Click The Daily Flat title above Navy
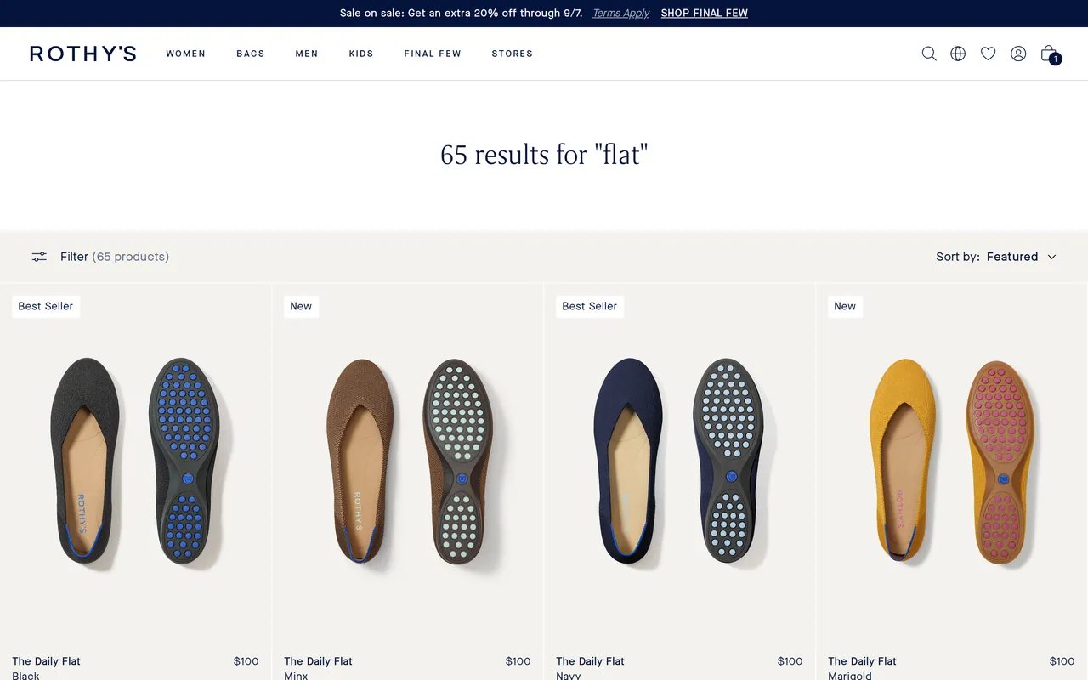Viewport: 1088px width, 680px height. coord(591,661)
